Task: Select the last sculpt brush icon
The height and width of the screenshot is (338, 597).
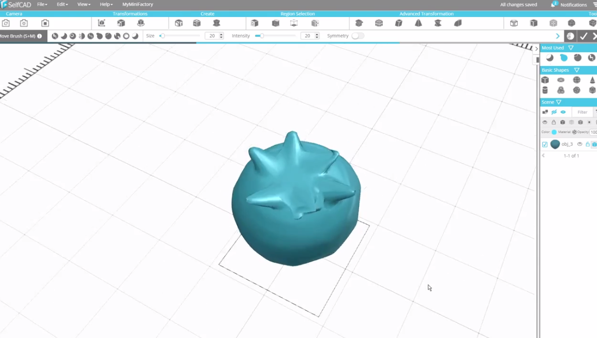Action: click(x=135, y=36)
